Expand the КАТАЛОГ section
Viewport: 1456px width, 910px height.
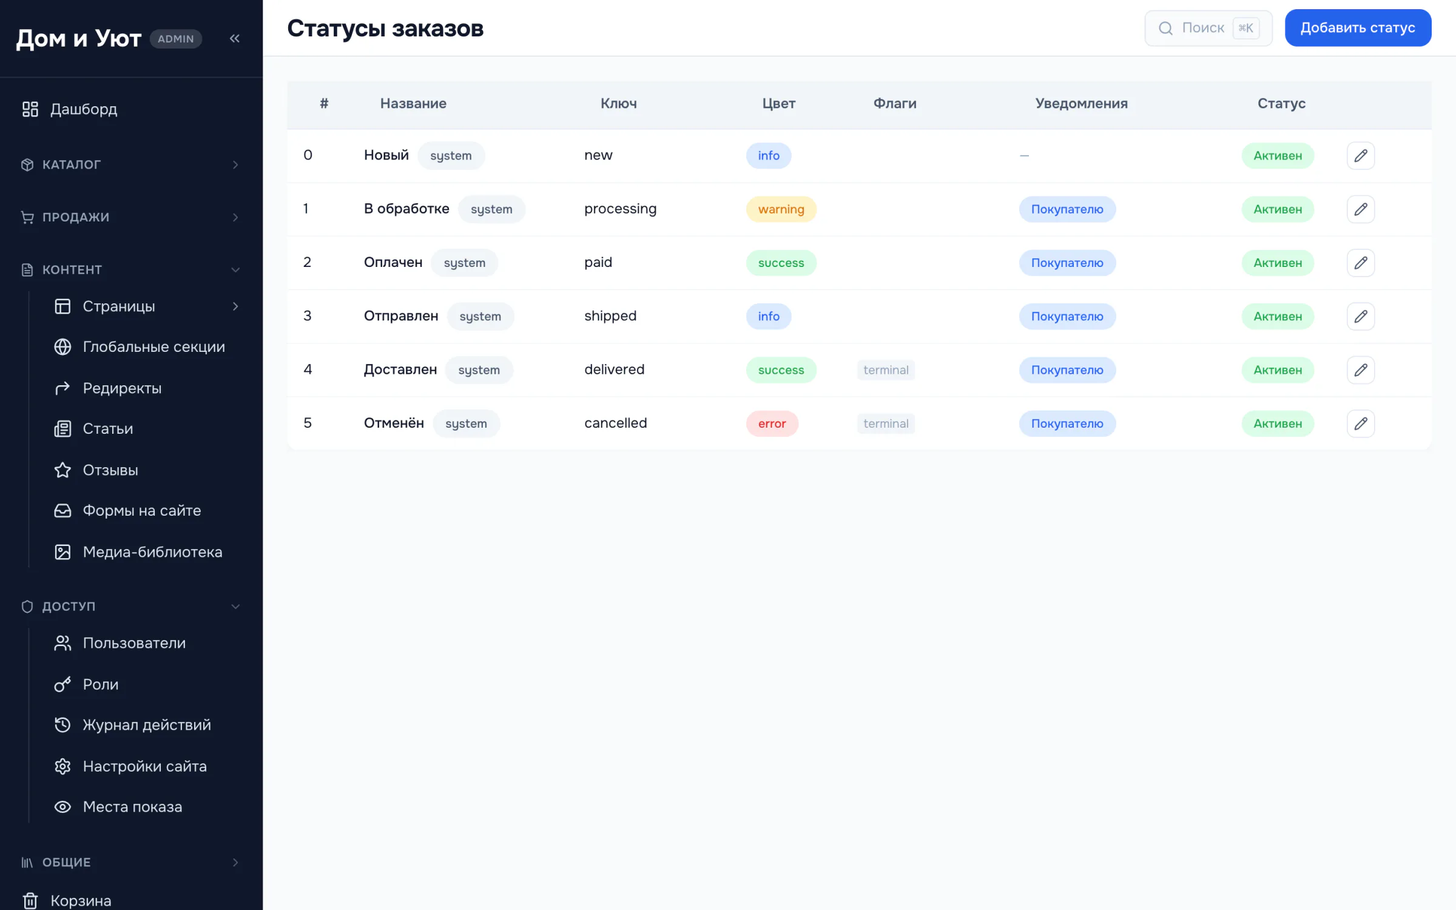click(x=131, y=164)
